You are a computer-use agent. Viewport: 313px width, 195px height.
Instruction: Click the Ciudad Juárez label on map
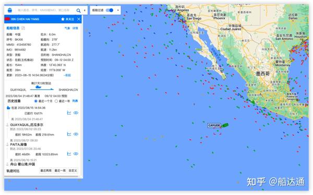pos(231,29)
